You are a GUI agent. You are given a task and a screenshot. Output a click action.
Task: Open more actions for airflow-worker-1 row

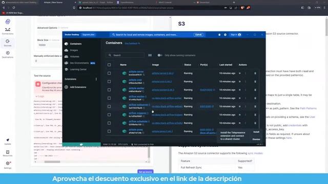pyautogui.click(x=245, y=98)
